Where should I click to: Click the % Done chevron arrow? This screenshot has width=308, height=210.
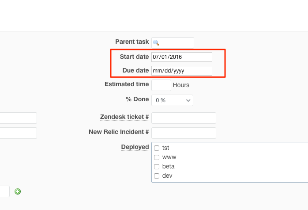pos(188,100)
